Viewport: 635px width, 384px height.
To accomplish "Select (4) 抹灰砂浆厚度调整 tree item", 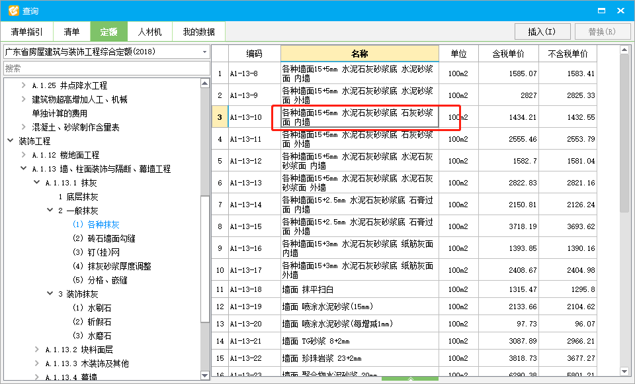I will pyautogui.click(x=112, y=266).
